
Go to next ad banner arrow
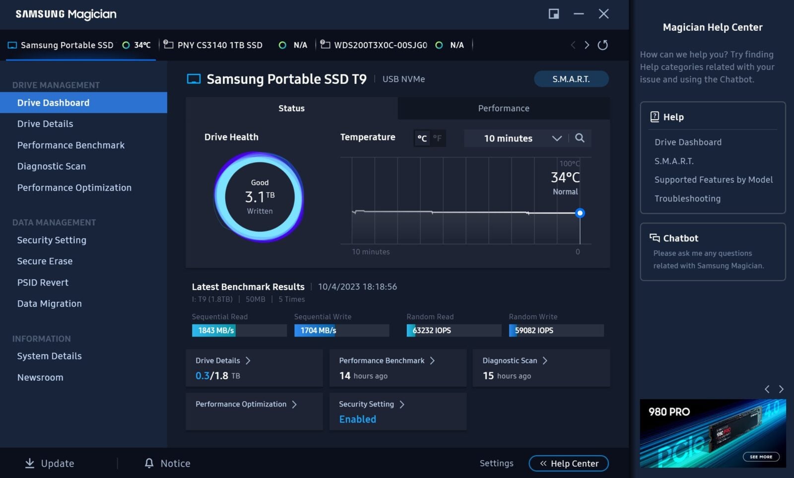[x=781, y=389]
